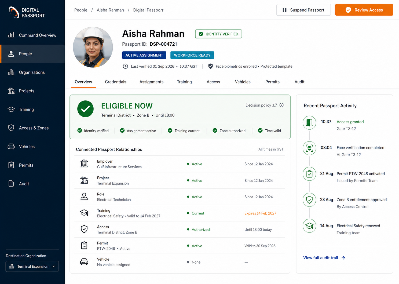Screen dimensions: 399x284
Task: Click the Identity Verified badge
Action: tap(218, 34)
